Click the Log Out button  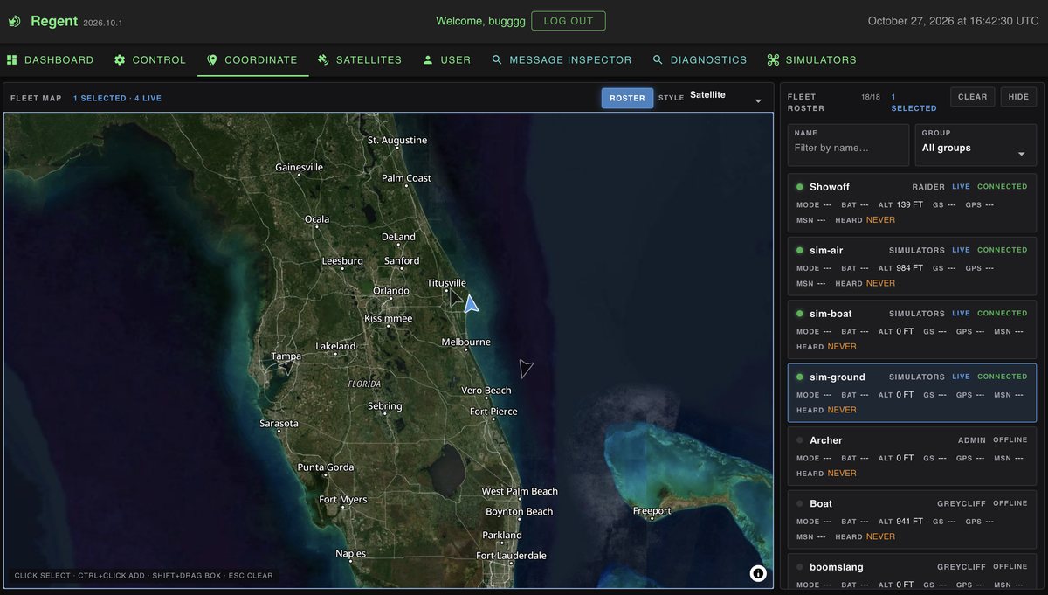tap(569, 21)
